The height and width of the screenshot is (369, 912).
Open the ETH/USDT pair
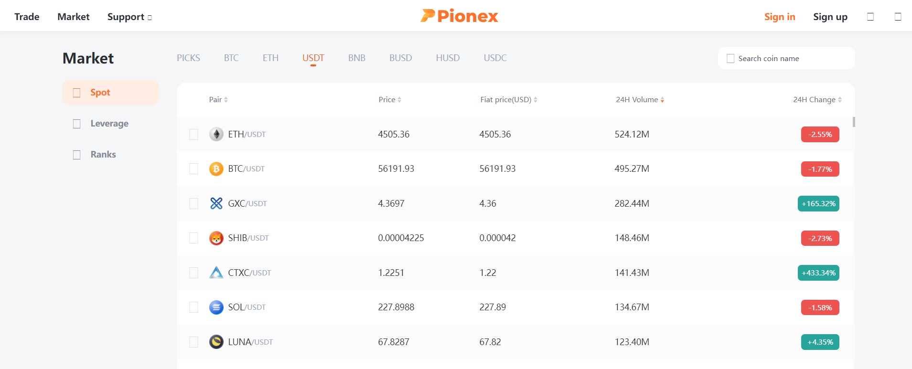pyautogui.click(x=247, y=134)
